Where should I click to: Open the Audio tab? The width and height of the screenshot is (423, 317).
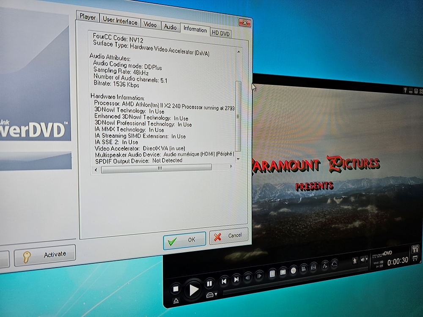tap(170, 27)
